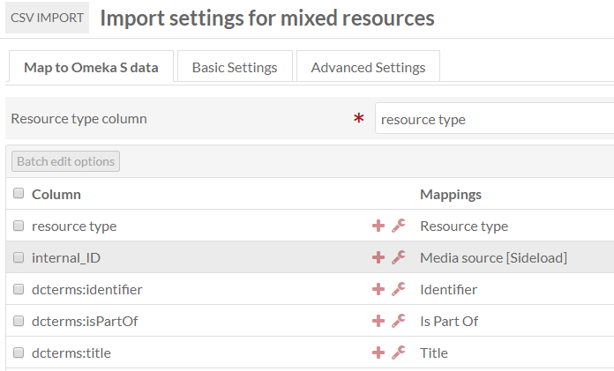Add mapping for resource type column
Image resolution: width=614 pixels, height=371 pixels.
pos(378,226)
